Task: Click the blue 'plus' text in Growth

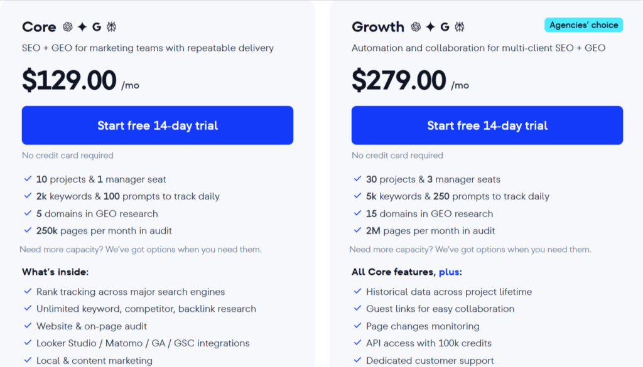Action: click(448, 272)
